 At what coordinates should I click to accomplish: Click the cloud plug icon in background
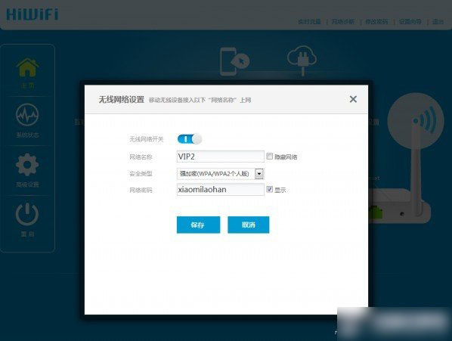pos(302,60)
